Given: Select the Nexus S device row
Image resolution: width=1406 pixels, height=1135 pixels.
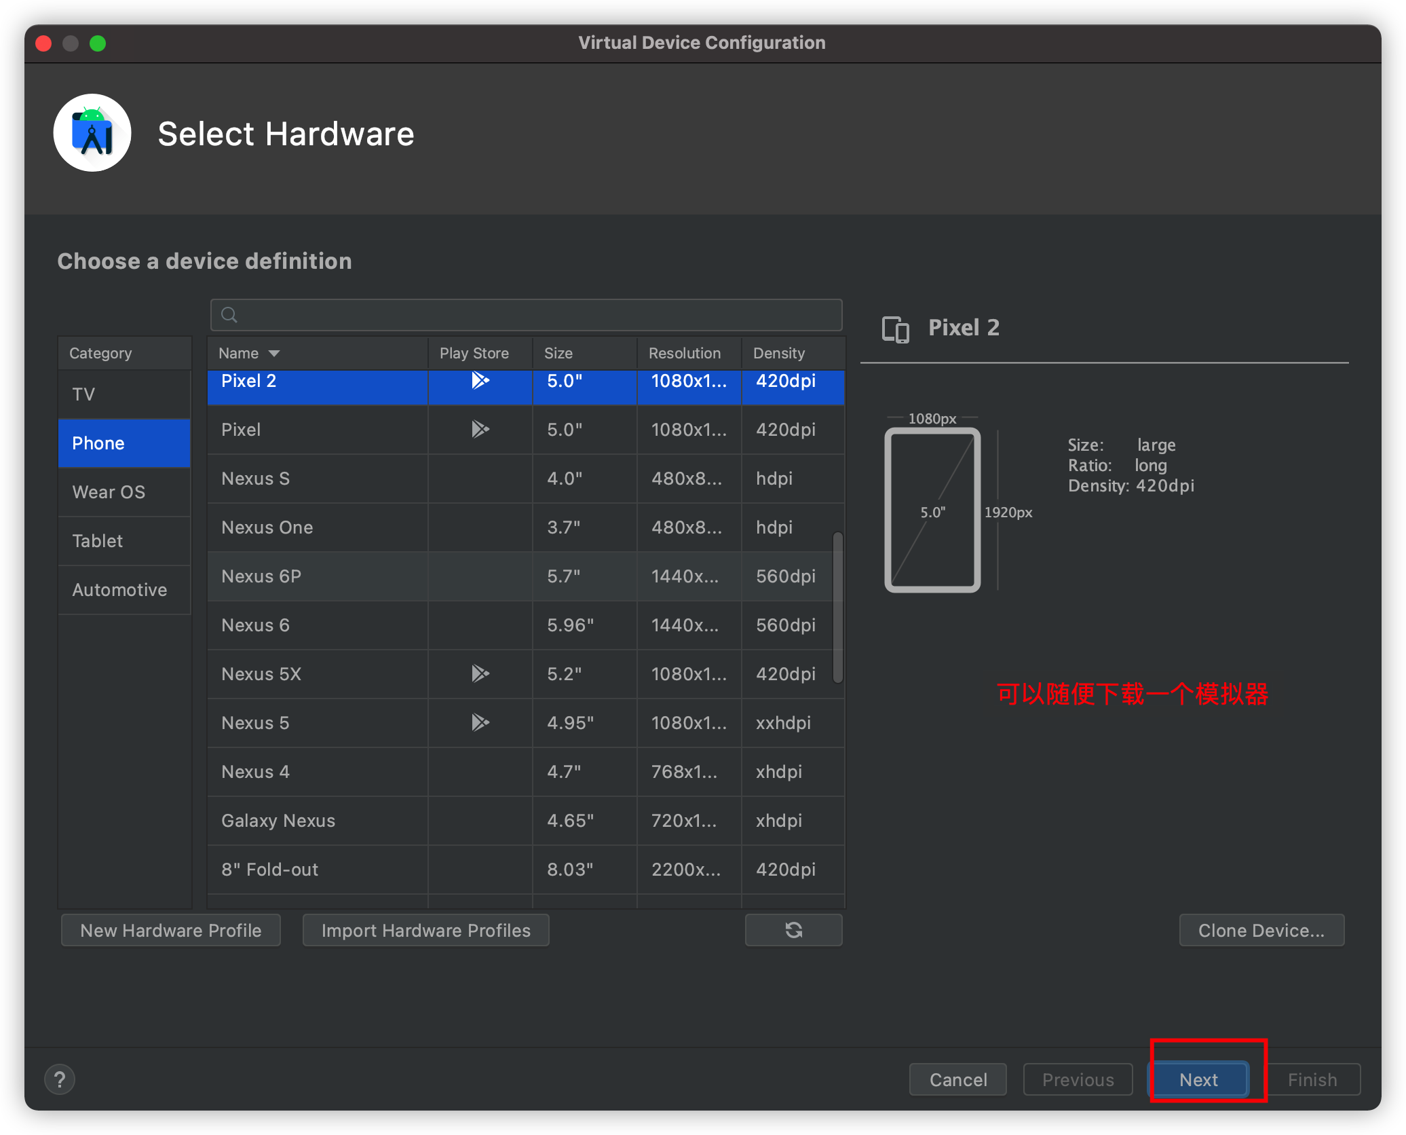Looking at the screenshot, I should [526, 479].
